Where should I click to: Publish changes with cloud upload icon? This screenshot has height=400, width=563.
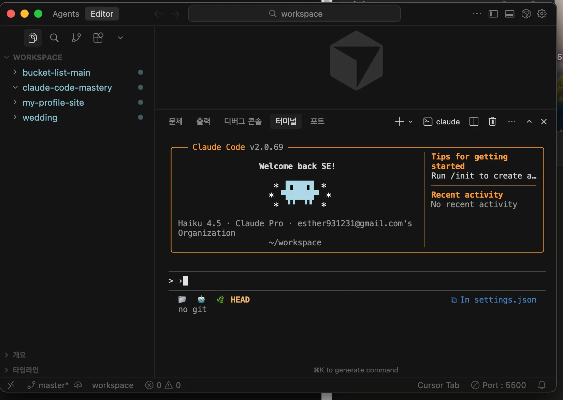point(78,385)
